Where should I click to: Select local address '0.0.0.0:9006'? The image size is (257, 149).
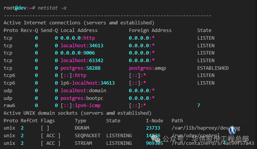(78, 53)
